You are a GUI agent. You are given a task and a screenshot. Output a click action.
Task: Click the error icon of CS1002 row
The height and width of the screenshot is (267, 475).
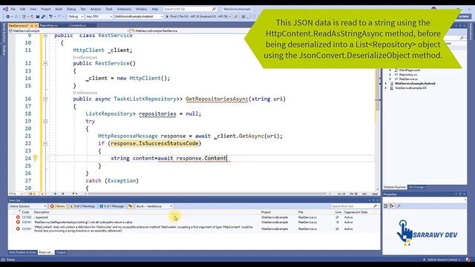pos(18,217)
